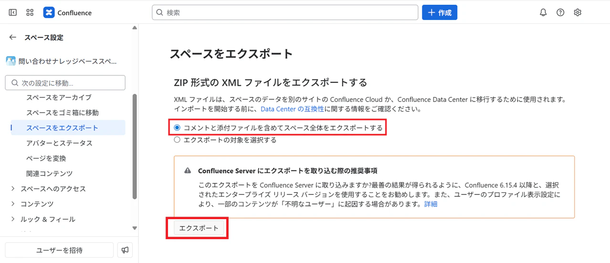Click the 次の設定に移動... filter field
Image resolution: width=610 pixels, height=263 pixels.
(65, 82)
